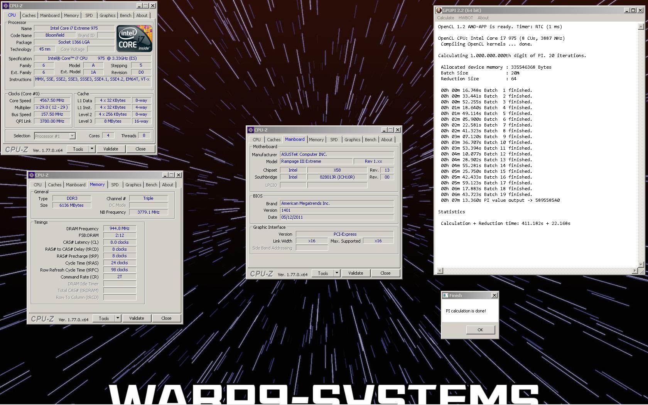The height and width of the screenshot is (405, 648).
Task: Maximize the GPUPI 2.2 window
Action: (633, 10)
